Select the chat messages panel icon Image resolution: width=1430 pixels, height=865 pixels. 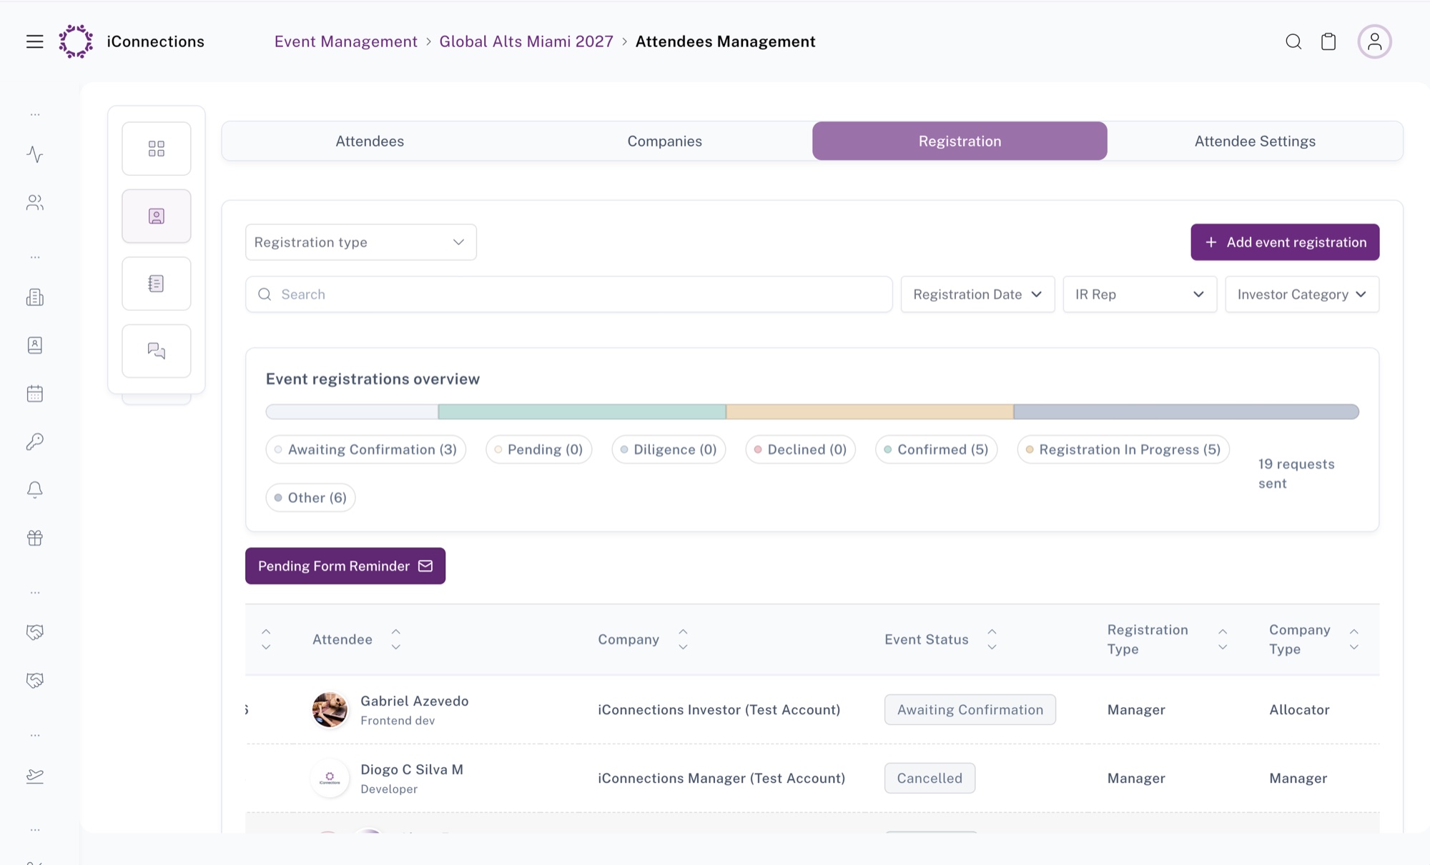156,351
